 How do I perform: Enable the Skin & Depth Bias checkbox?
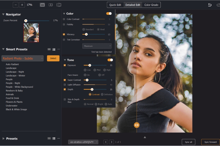pyautogui.click(x=65, y=99)
